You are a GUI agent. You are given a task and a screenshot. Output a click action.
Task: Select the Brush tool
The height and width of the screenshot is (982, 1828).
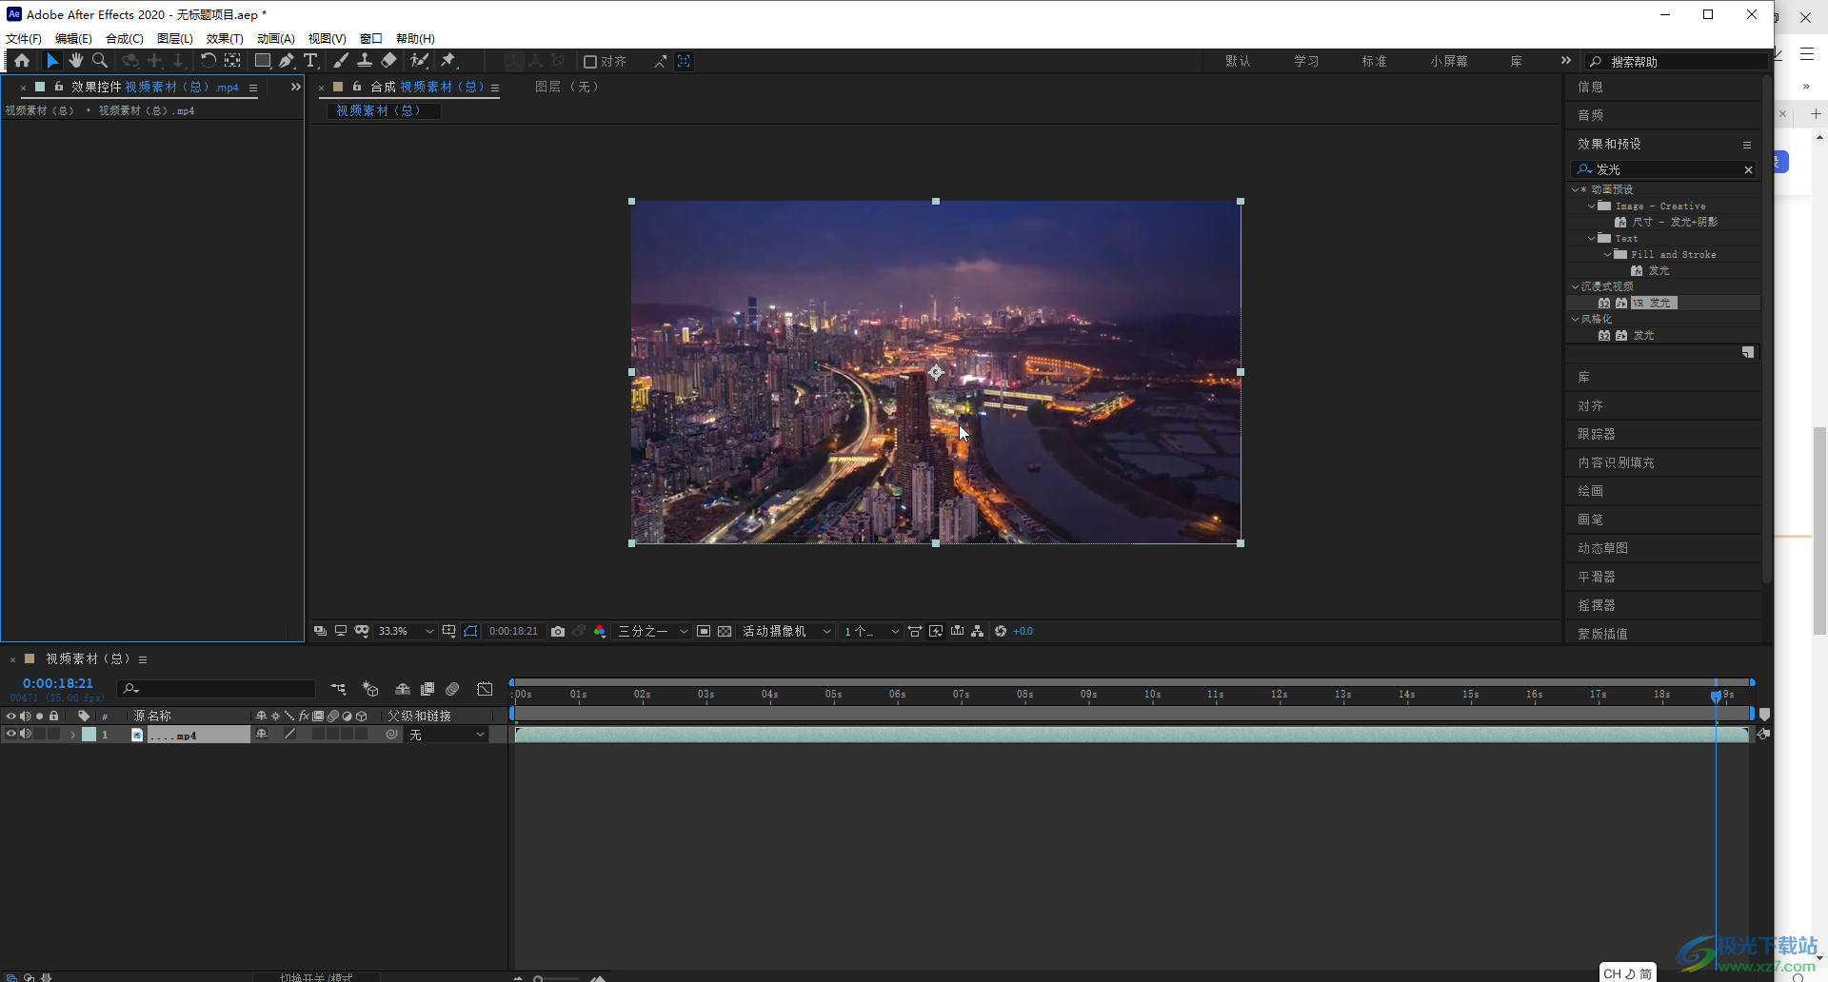[x=341, y=61]
